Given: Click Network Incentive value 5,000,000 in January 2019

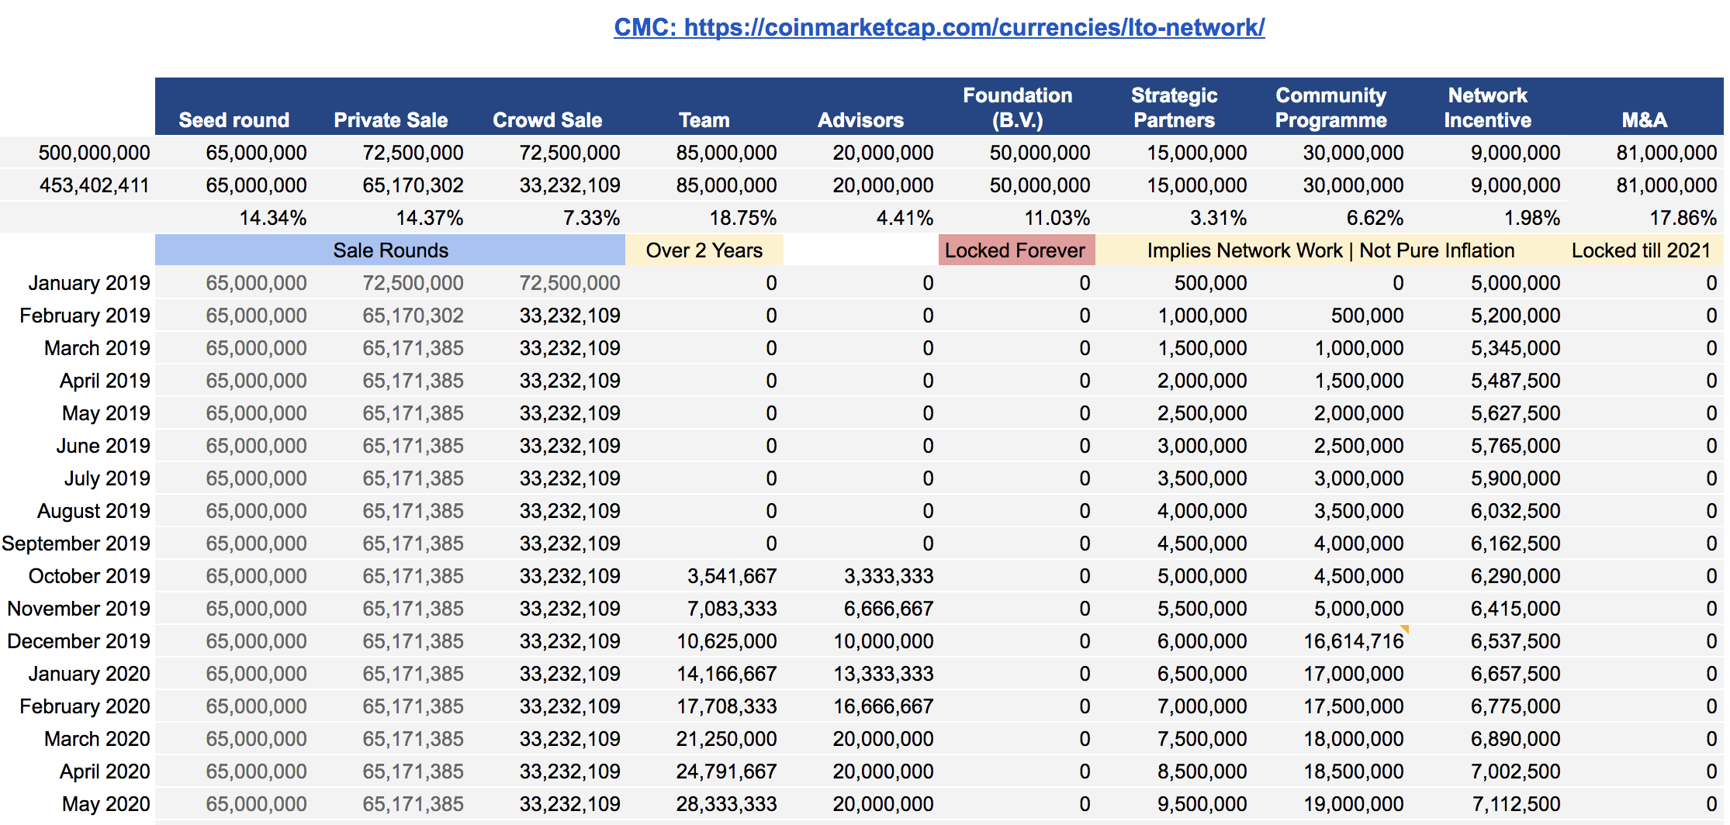Looking at the screenshot, I should tap(1516, 283).
